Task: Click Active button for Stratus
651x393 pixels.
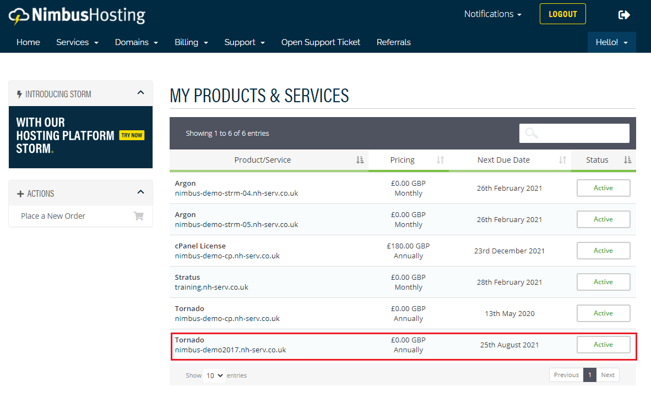Action: pos(603,282)
